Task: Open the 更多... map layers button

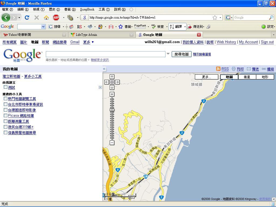Action: coord(206,77)
